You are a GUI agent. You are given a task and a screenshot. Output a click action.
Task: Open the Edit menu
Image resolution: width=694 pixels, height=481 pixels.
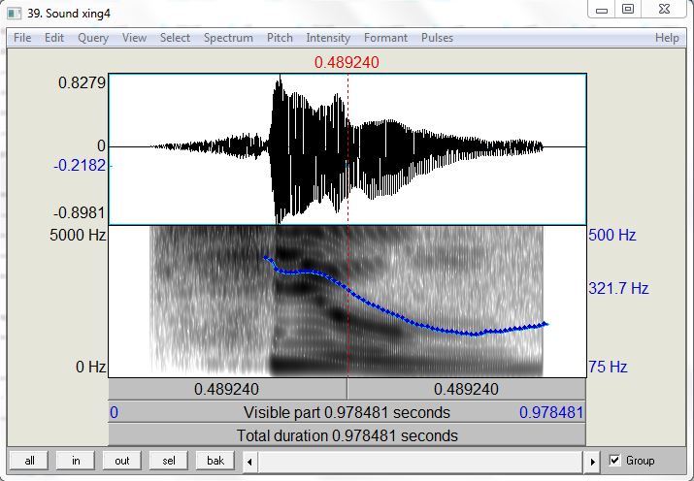[54, 38]
